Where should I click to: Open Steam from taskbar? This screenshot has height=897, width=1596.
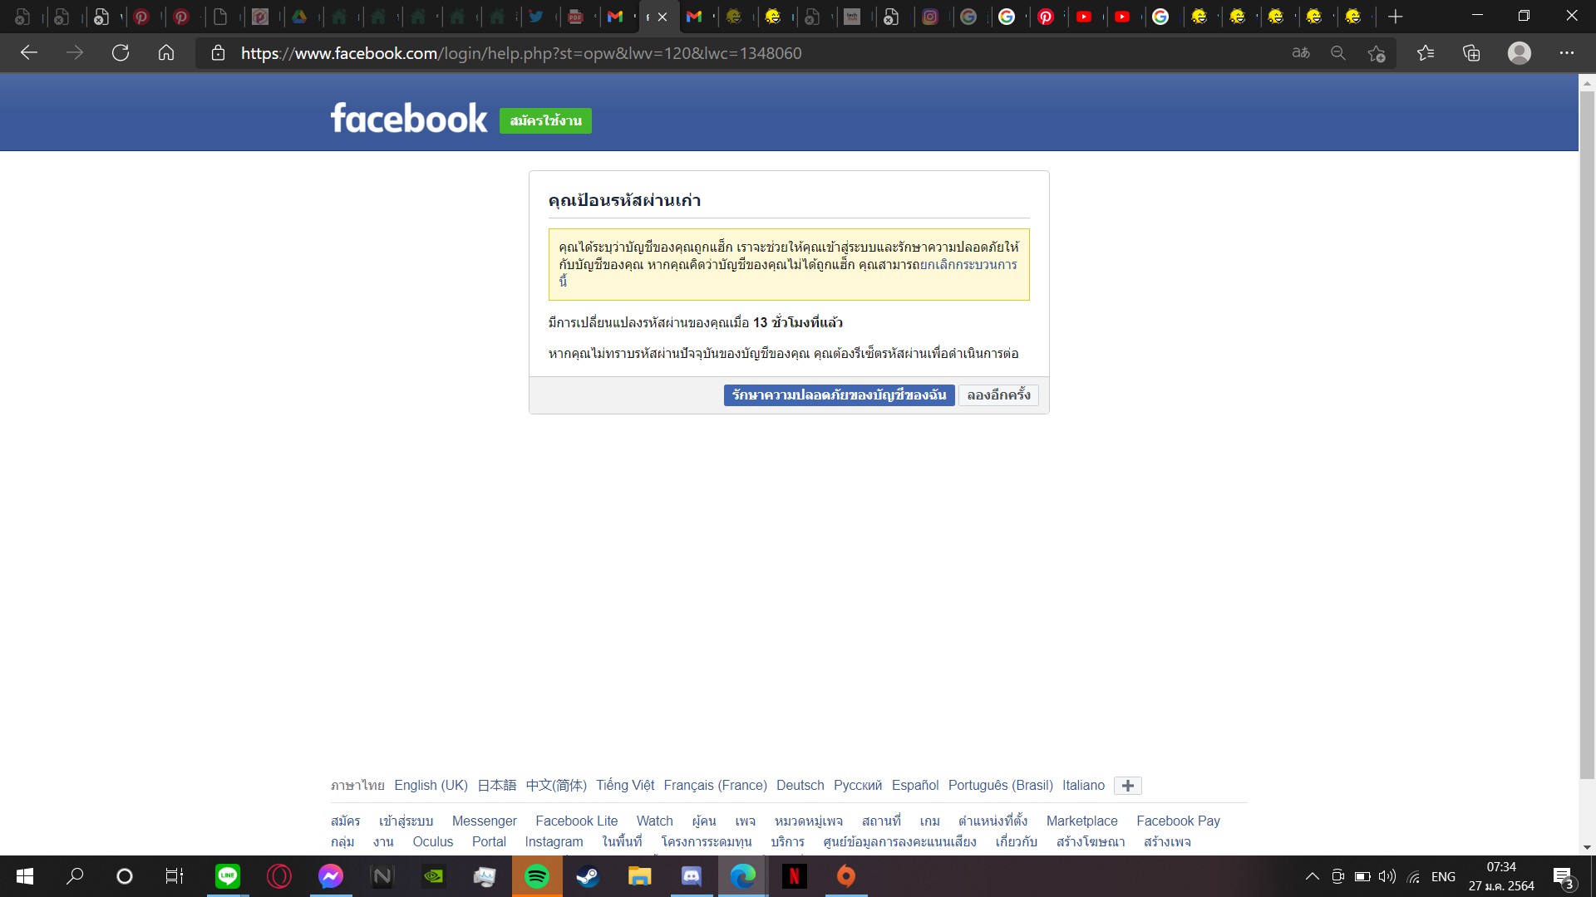[589, 876]
